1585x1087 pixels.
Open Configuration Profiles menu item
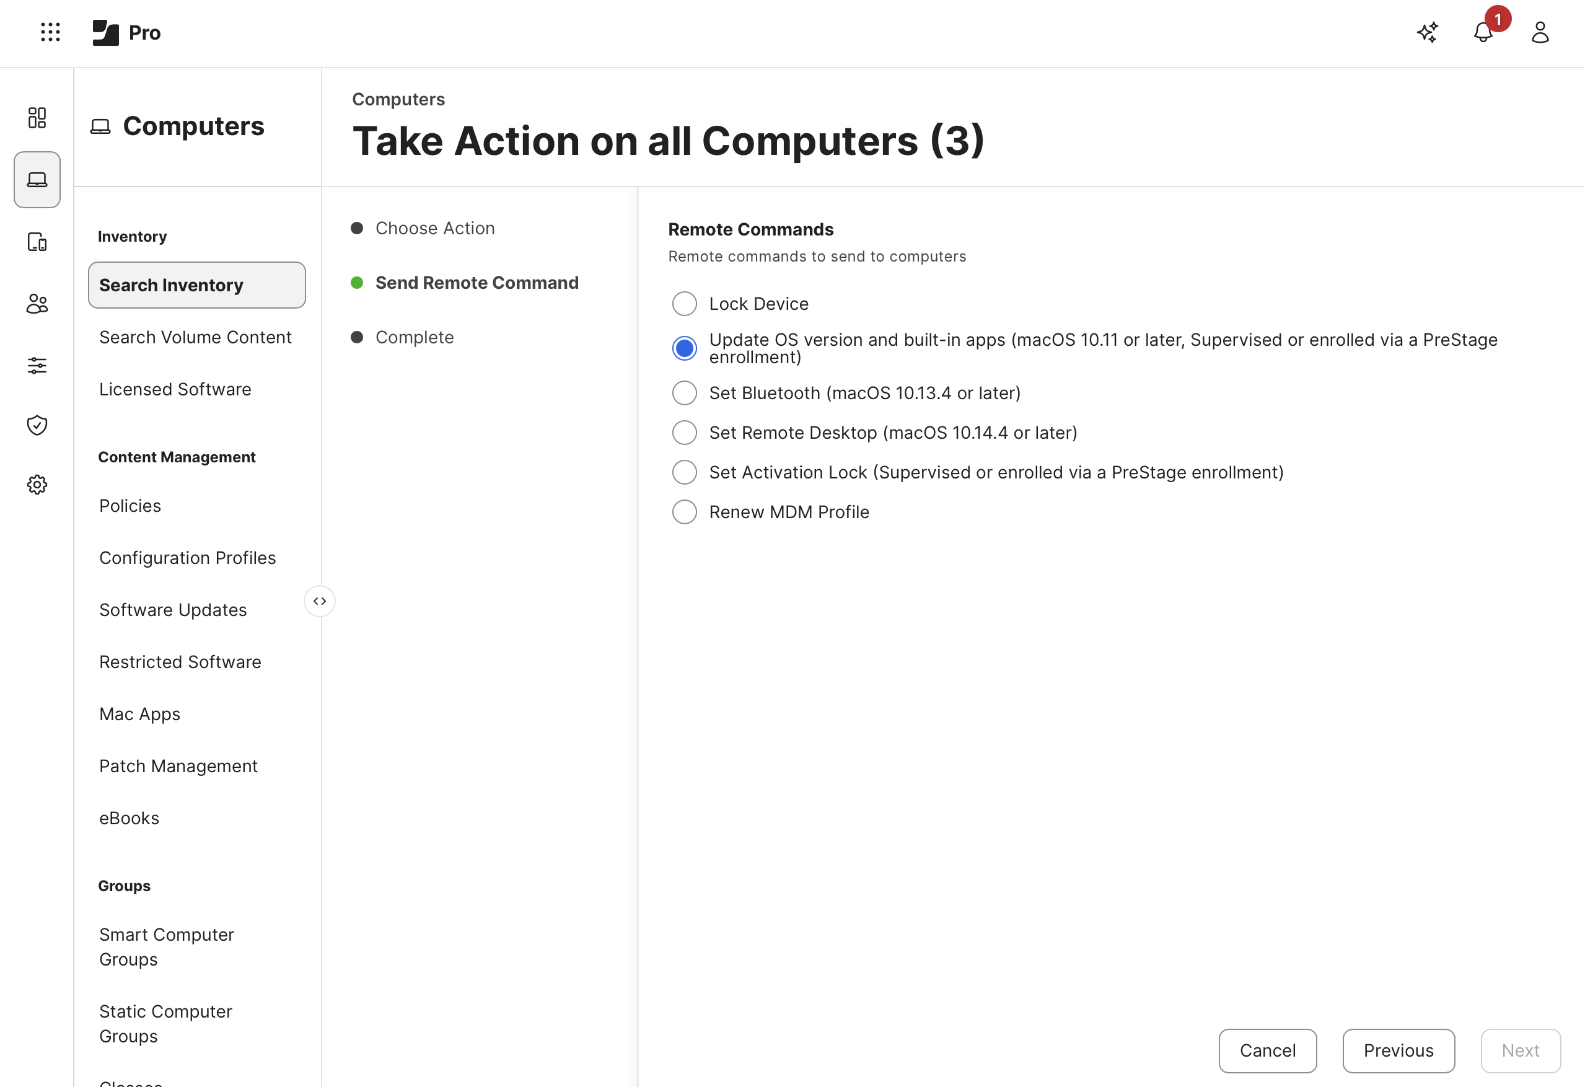point(187,558)
